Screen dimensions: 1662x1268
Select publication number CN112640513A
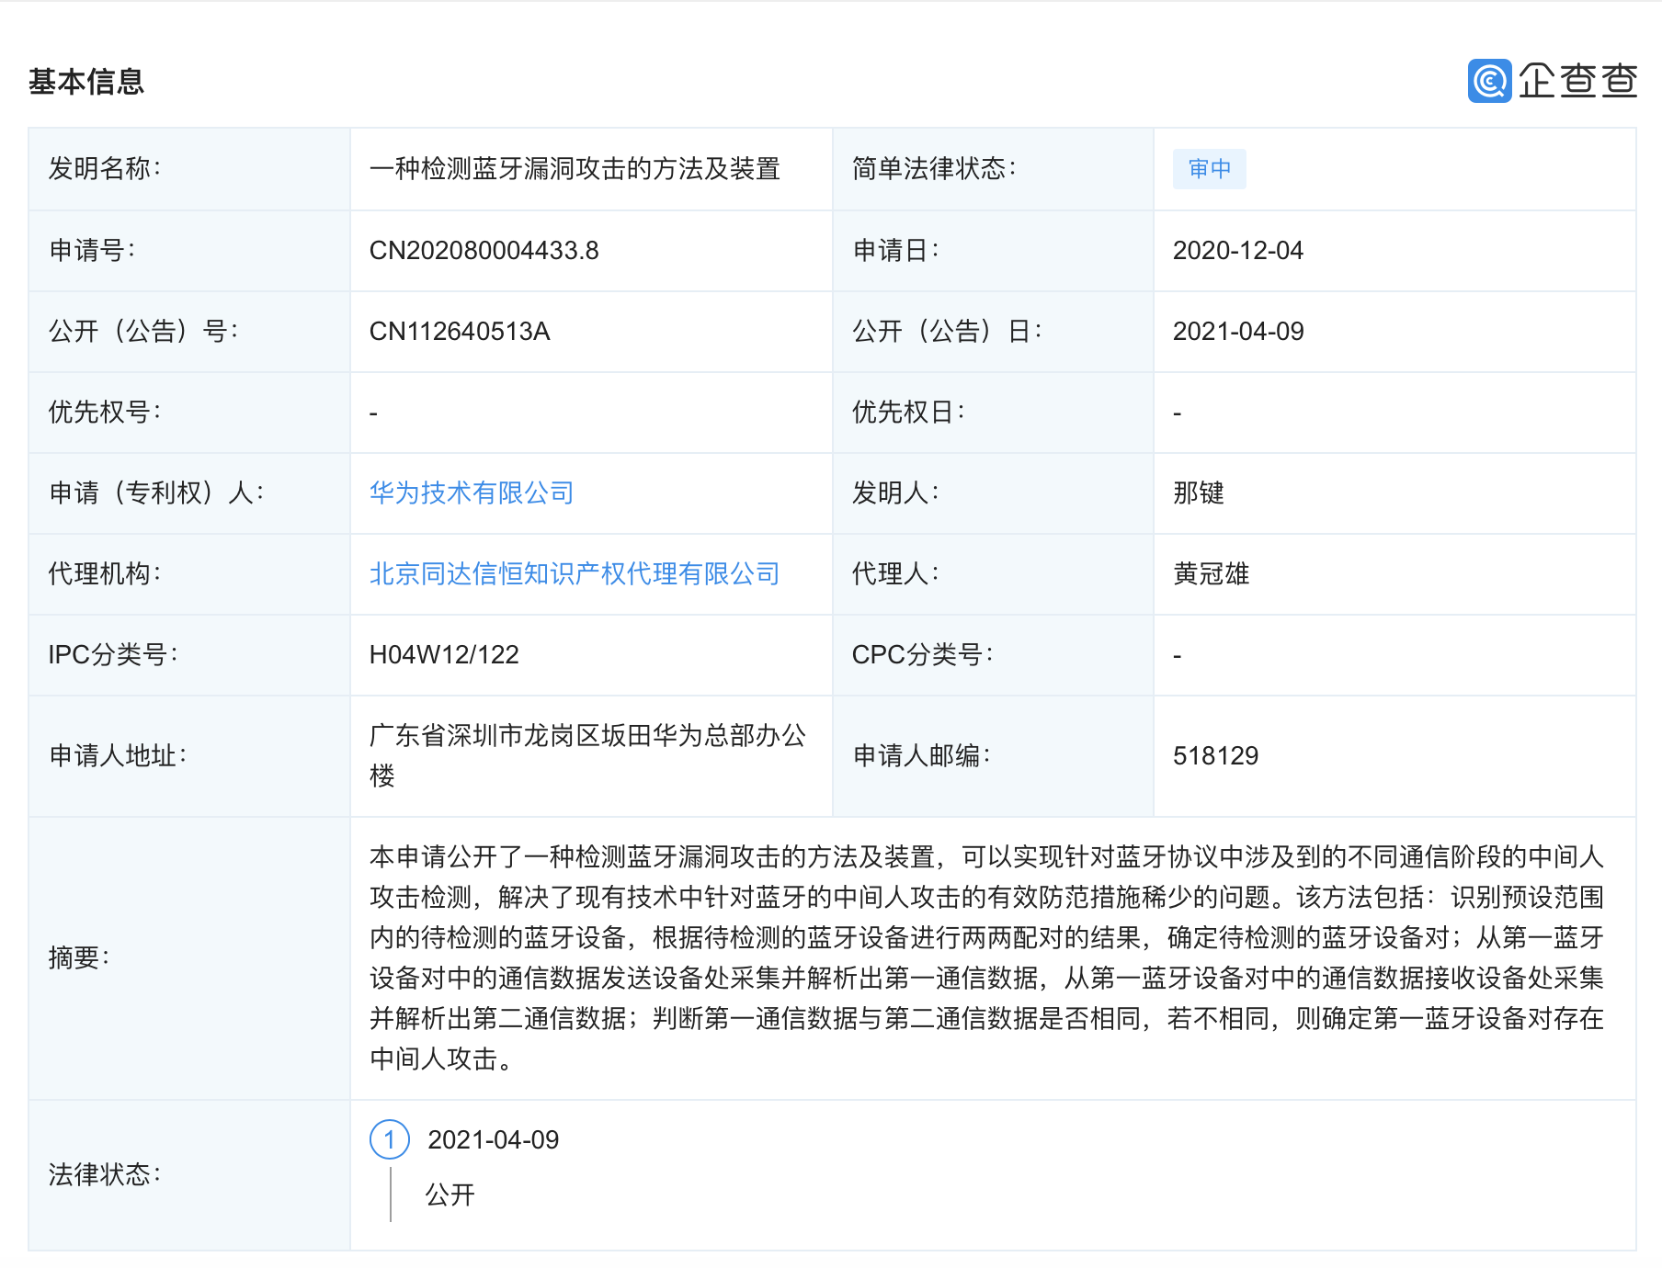pos(460,332)
